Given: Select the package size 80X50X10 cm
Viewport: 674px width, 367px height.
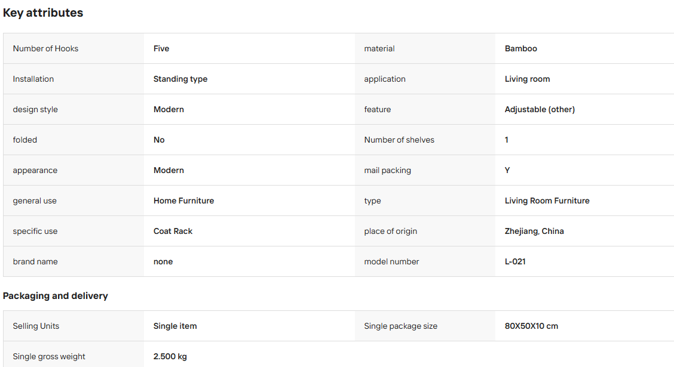Looking at the screenshot, I should click(x=531, y=326).
